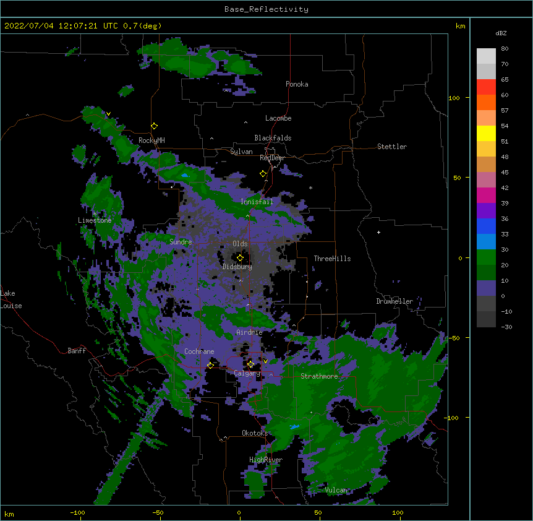Click the Cochrane city label
533x521 pixels.
(x=199, y=351)
